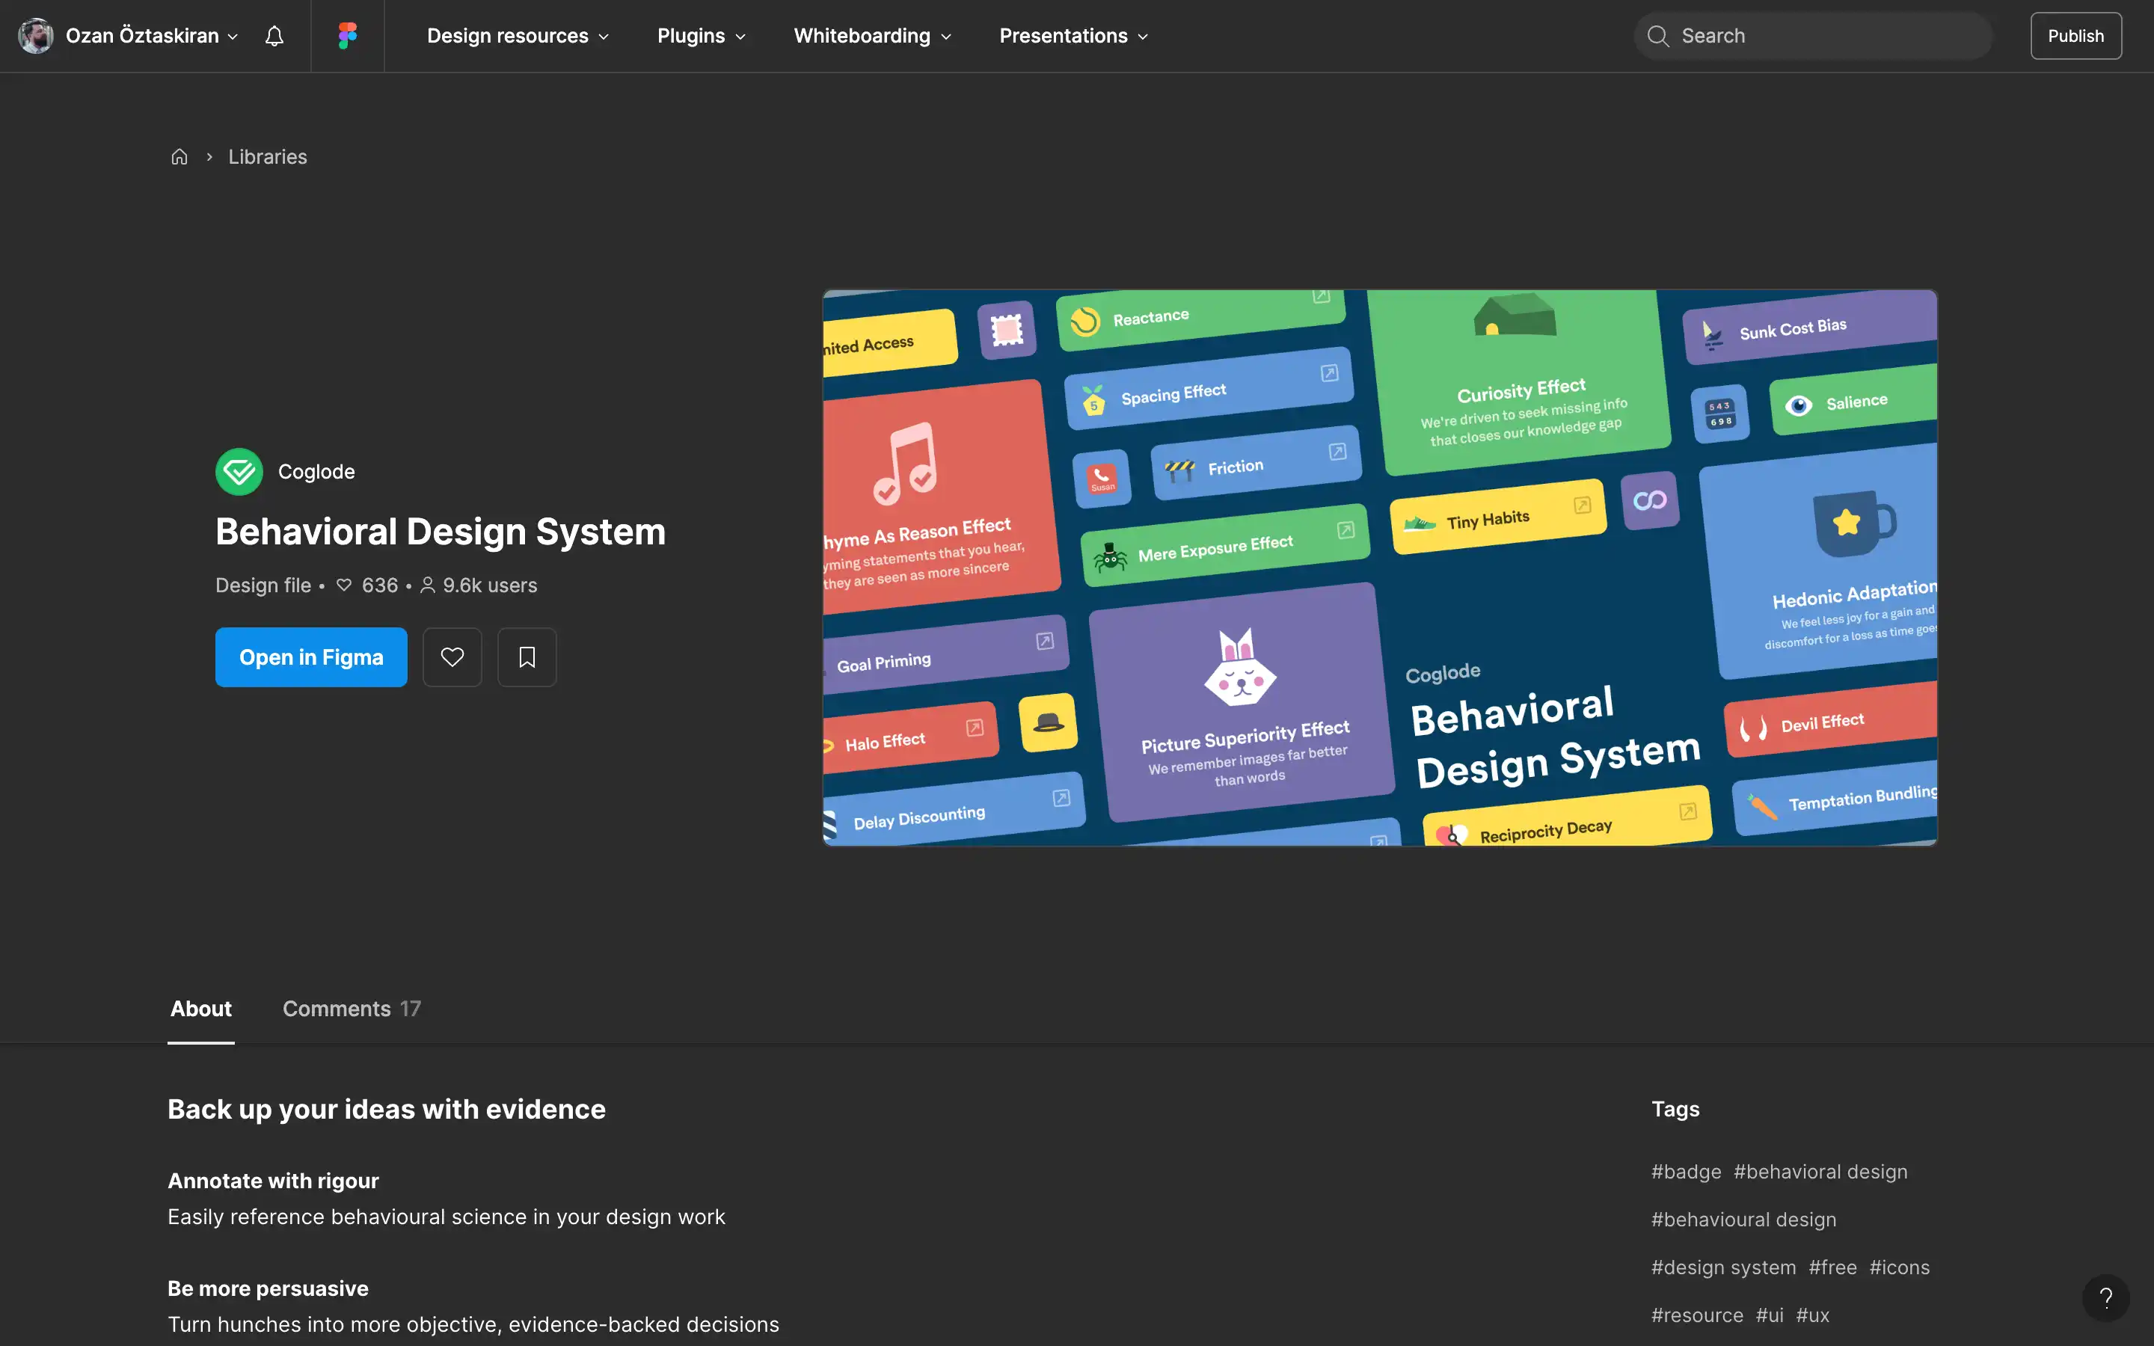Open the Behavioral Design System preview thumbnail

click(1380, 567)
